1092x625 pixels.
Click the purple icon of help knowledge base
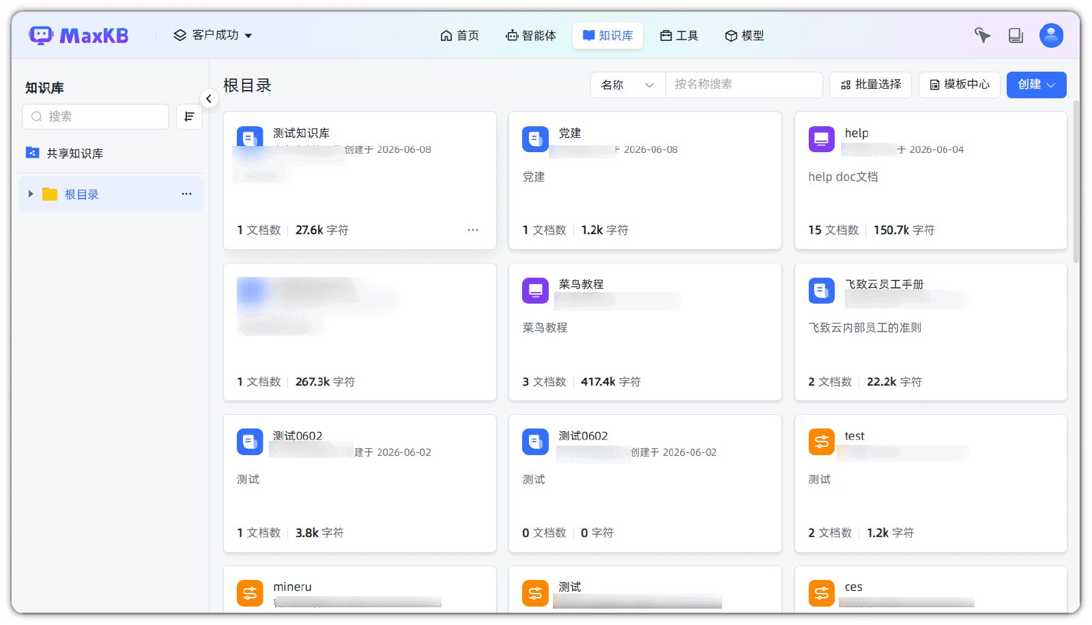[x=821, y=139]
